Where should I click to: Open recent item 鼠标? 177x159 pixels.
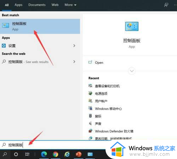pos(98,116)
